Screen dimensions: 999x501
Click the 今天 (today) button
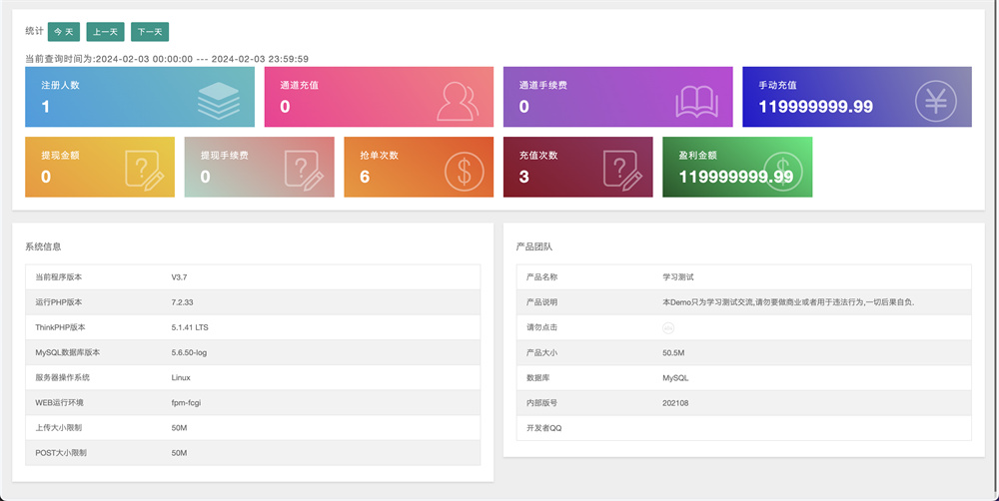[64, 32]
